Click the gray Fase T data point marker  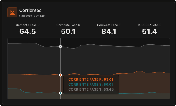tap(60, 47)
